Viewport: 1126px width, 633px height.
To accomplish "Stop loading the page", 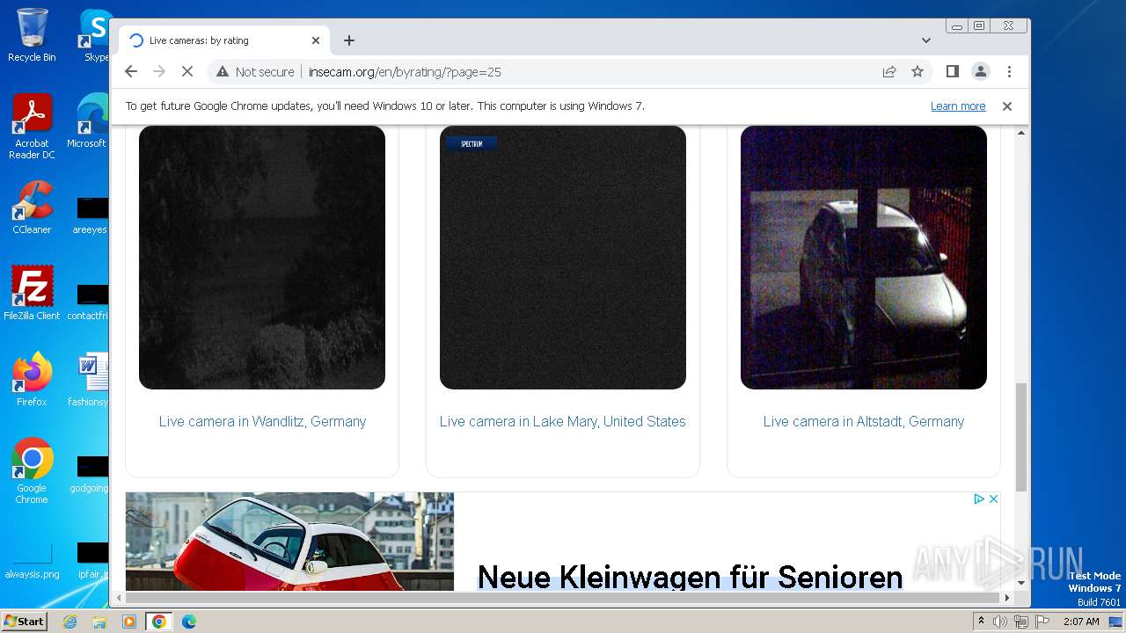I will tap(187, 72).
